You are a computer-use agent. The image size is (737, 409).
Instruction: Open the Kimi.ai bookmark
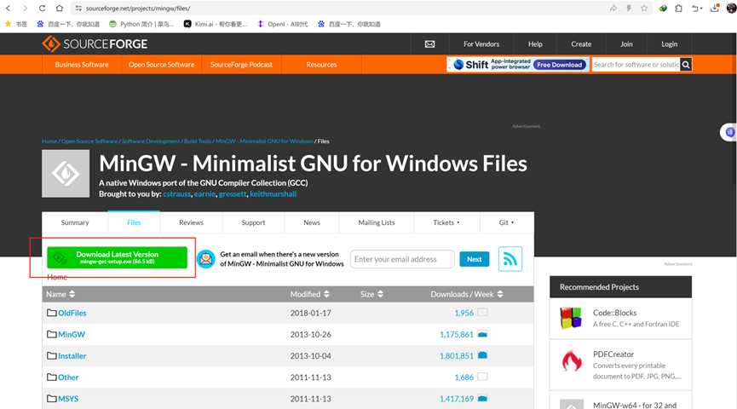pyautogui.click(x=215, y=24)
